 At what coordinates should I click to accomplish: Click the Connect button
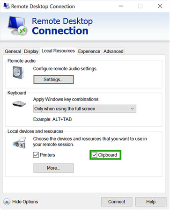tap(117, 202)
